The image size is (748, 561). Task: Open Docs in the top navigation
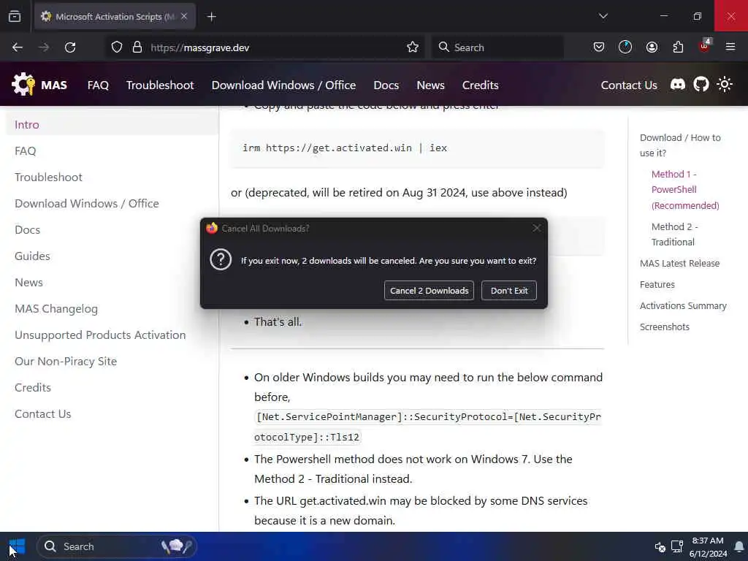(386, 85)
